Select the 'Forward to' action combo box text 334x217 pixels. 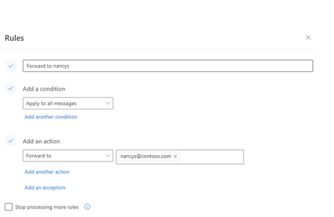point(39,156)
